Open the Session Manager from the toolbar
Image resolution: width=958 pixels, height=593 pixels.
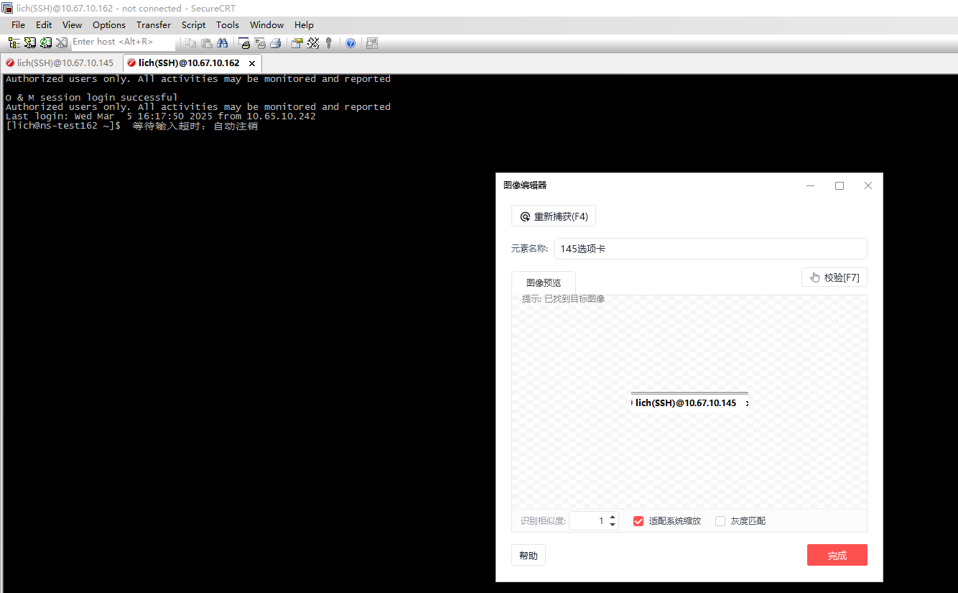(14, 43)
